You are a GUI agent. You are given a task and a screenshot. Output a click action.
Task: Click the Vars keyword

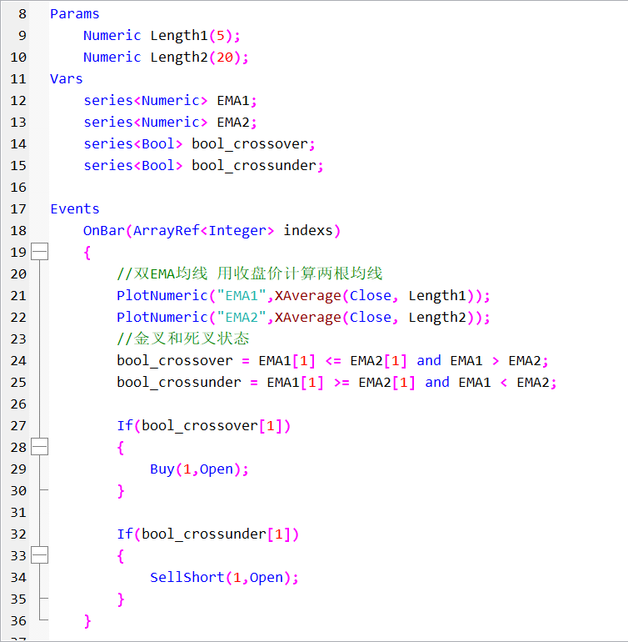pos(66,78)
